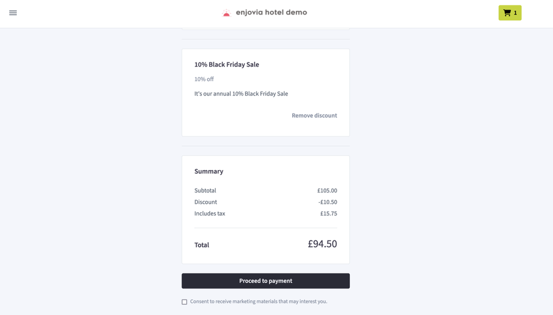
Task: Click the marketing consent label text
Action: (x=258, y=302)
